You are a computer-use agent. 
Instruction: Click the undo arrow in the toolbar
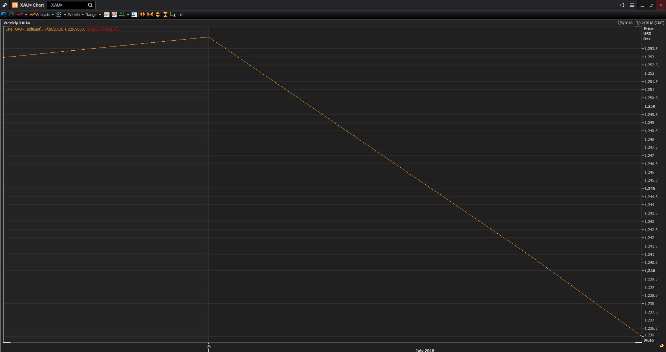[x=4, y=15]
